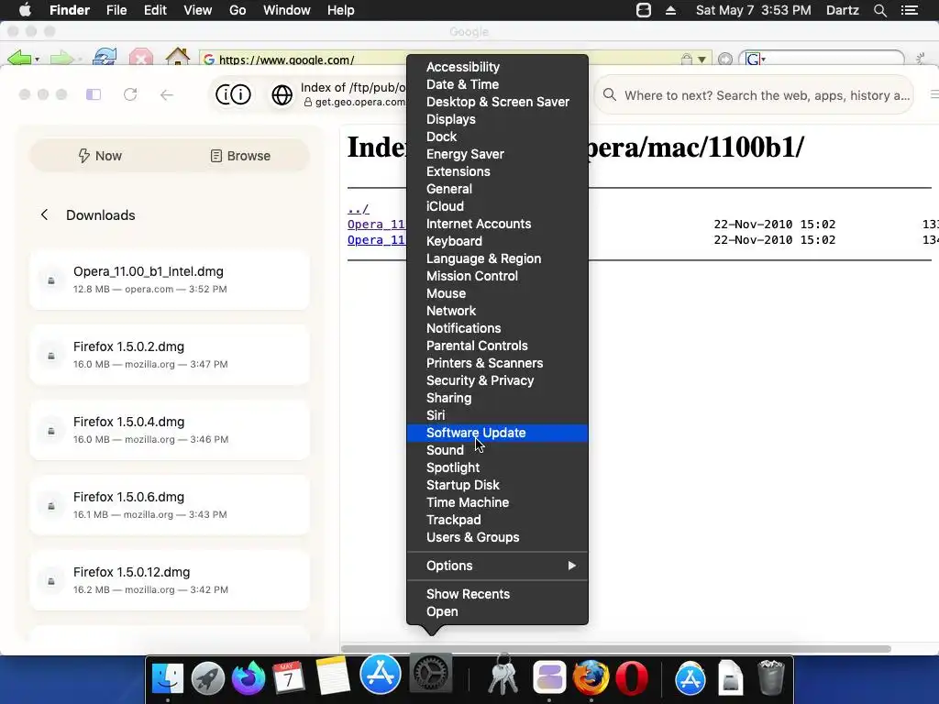Image resolution: width=939 pixels, height=704 pixels.
Task: Click Show Recents in Dock menu
Action: click(497, 594)
